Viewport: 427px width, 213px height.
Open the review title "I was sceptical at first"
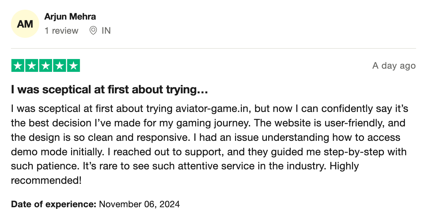[110, 90]
